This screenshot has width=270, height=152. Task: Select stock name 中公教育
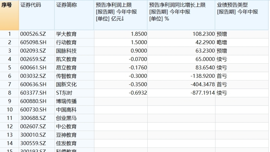point(66,126)
